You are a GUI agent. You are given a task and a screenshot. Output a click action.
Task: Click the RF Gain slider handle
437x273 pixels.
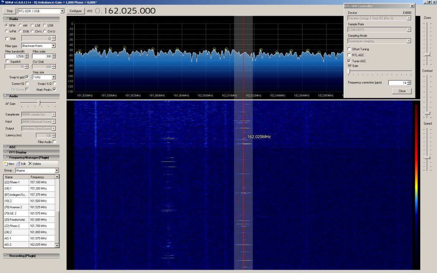point(349,71)
